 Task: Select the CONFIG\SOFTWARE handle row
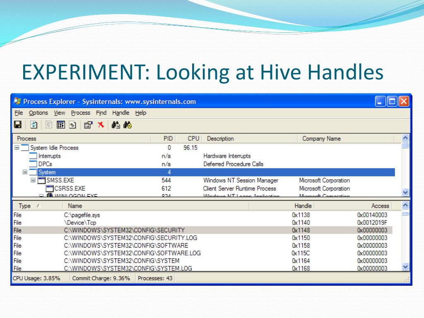pos(202,245)
